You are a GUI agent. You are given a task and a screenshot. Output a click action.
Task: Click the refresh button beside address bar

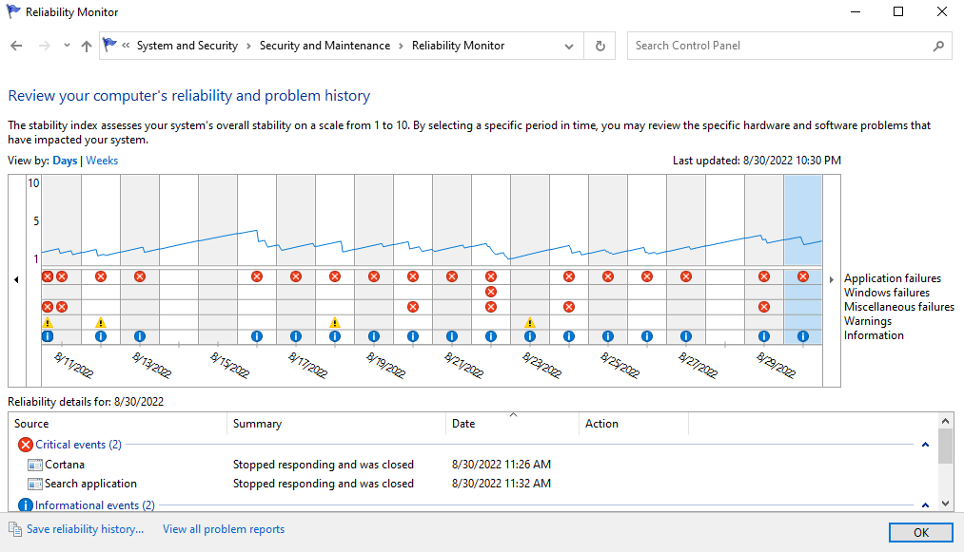[x=600, y=46]
